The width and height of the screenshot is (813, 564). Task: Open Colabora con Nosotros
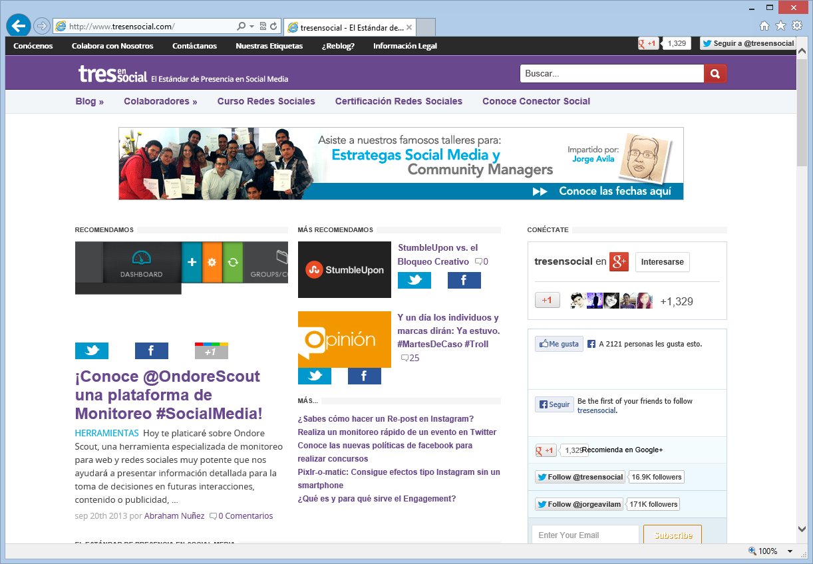(112, 46)
